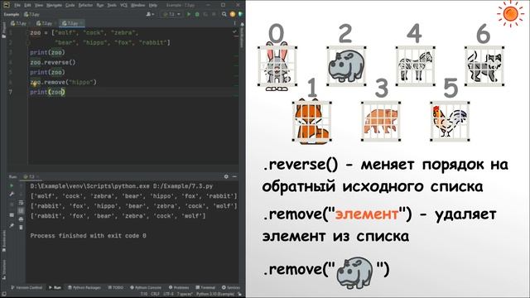
Task: Open the Help menu
Action: pyautogui.click(x=152, y=5)
